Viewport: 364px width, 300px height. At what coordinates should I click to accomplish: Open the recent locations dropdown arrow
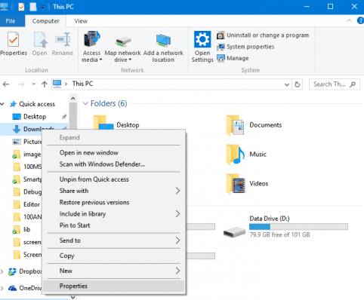33,84
